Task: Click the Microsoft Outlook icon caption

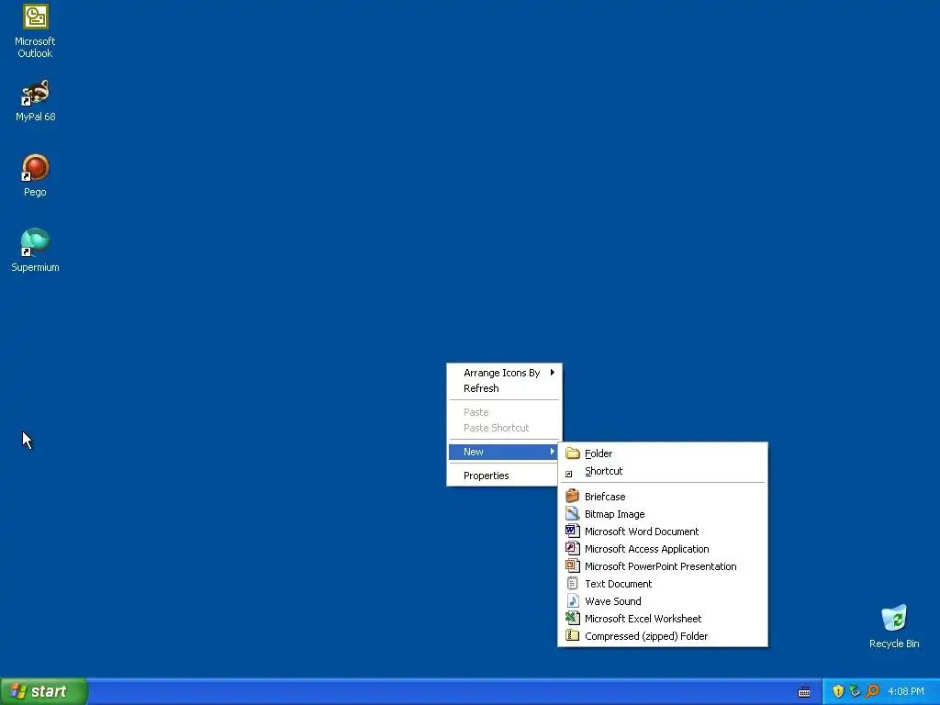Action: (x=35, y=47)
